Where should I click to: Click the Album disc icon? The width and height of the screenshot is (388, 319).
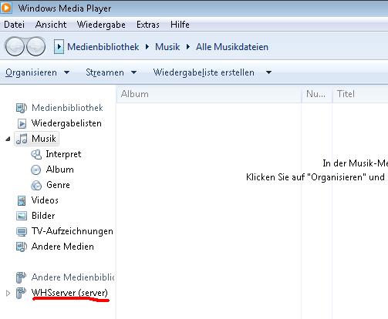pyautogui.click(x=35, y=170)
